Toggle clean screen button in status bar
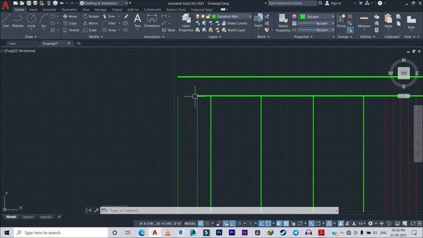 (x=412, y=223)
